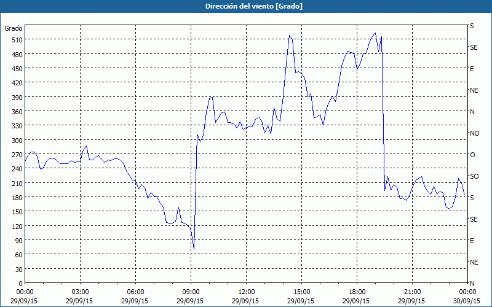Click the 30/09/15 date label
Viewport: 492px width, 307px height.
coord(467,301)
